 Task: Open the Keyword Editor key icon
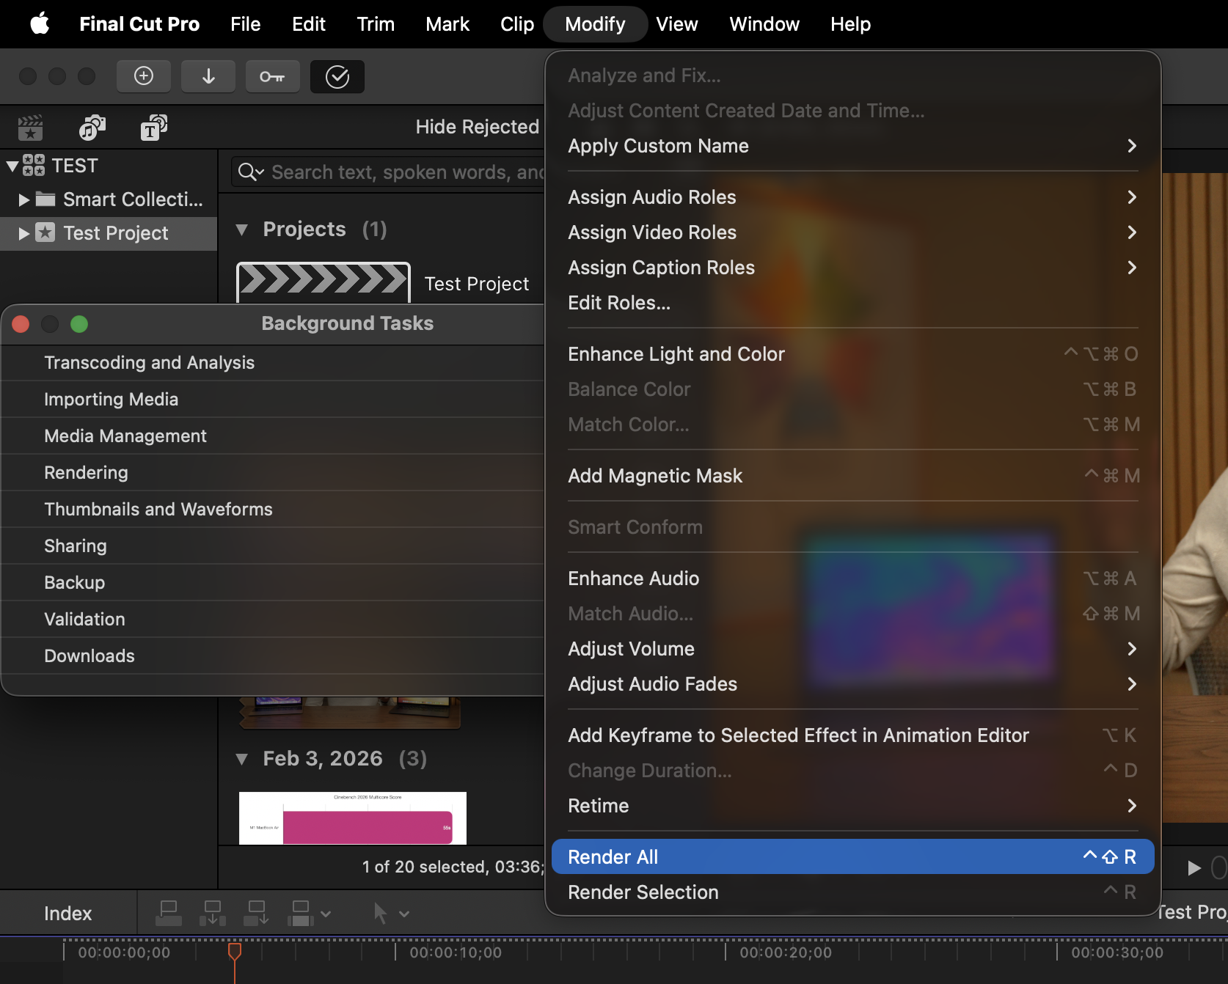(272, 76)
